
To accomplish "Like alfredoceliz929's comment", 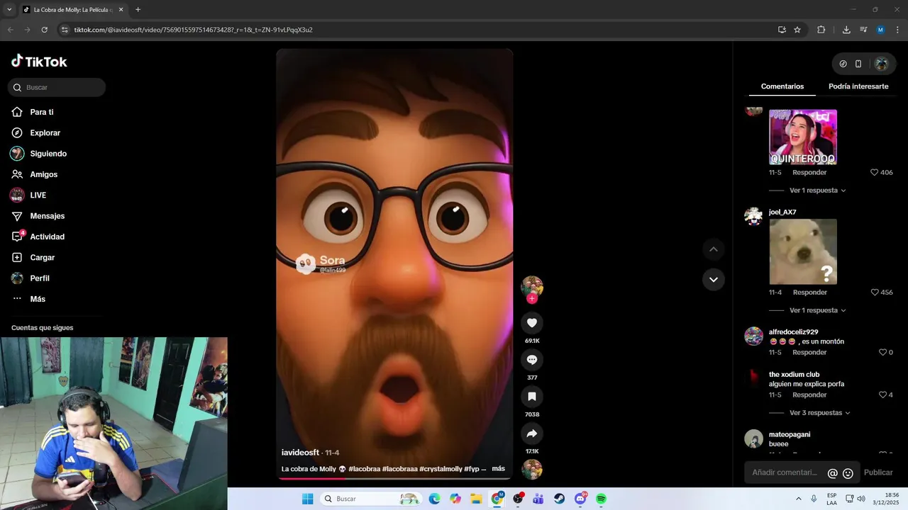I will click(882, 352).
